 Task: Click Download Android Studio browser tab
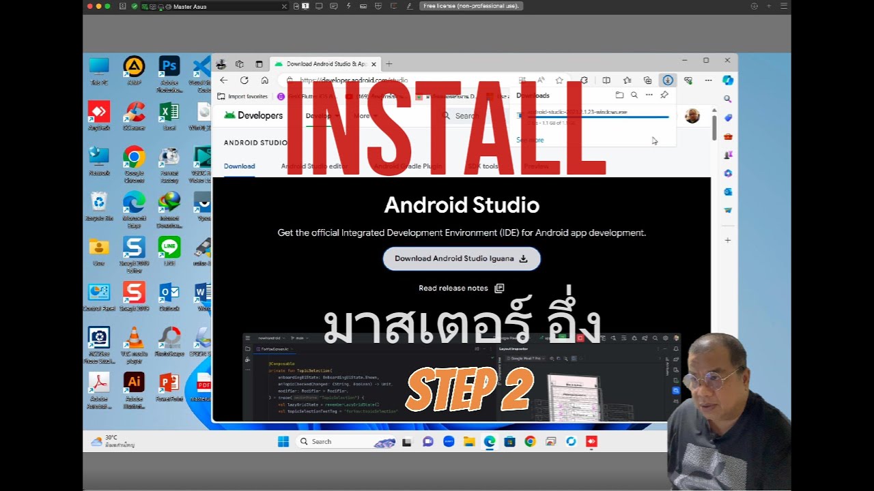point(325,63)
